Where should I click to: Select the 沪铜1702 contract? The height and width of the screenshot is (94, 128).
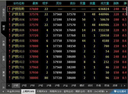pyautogui.click(x=67, y=73)
